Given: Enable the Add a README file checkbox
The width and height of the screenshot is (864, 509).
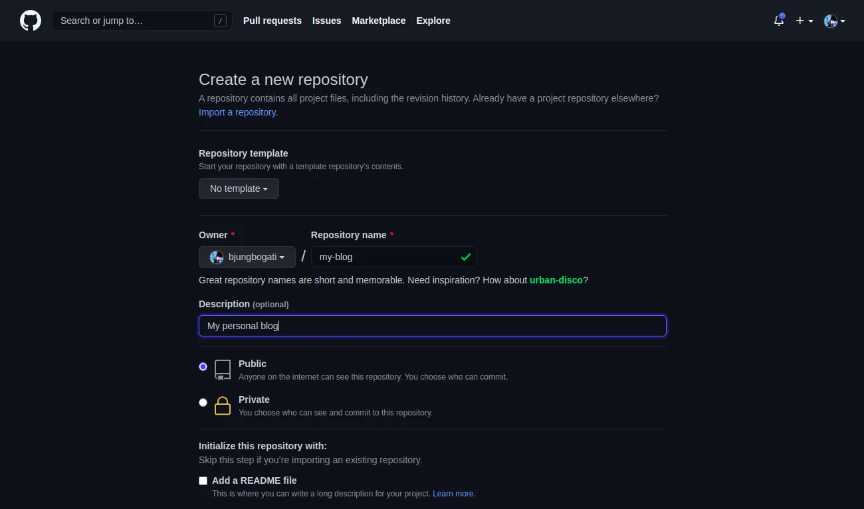Looking at the screenshot, I should 203,480.
